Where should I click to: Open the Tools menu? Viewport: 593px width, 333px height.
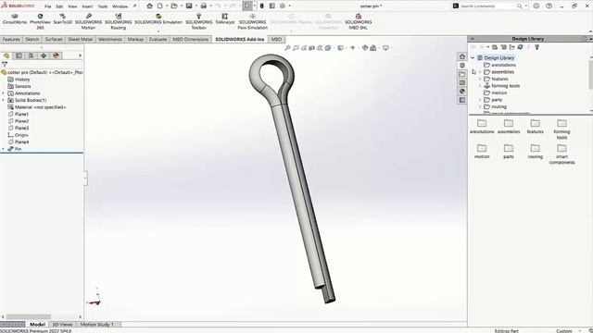click(103, 6)
